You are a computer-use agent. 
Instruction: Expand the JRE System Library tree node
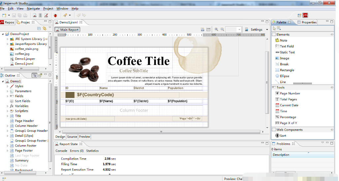[8, 39]
